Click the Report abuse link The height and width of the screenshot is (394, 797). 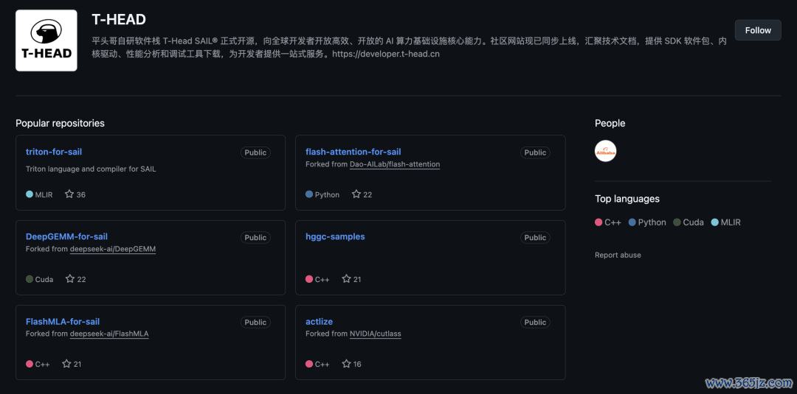point(618,255)
